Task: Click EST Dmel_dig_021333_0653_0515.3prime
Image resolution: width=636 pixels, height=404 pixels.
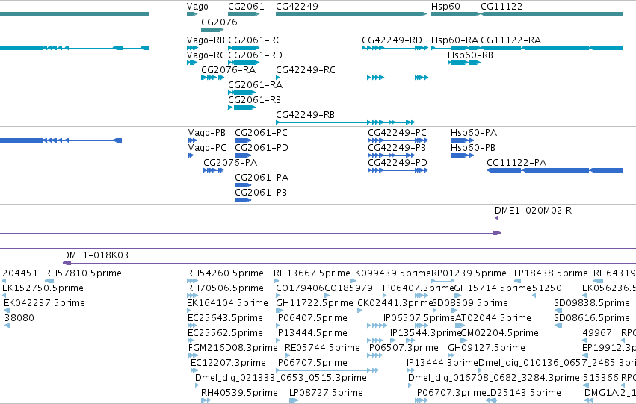Action: pos(281,378)
